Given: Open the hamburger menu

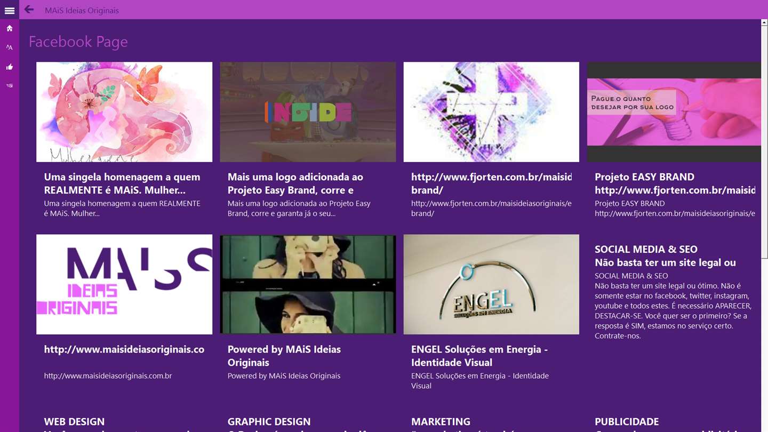Looking at the screenshot, I should [x=10, y=10].
